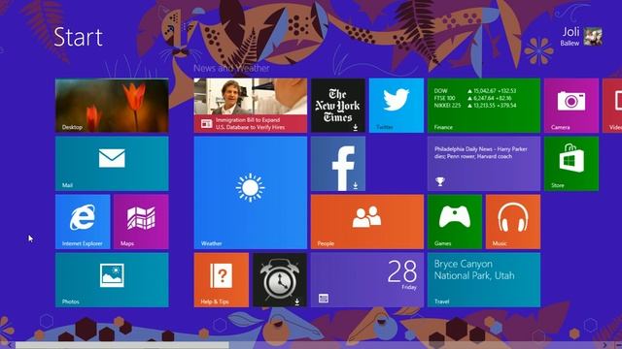The image size is (622, 349).
Task: Open the Finance tile with DOW figures
Action: (x=484, y=106)
